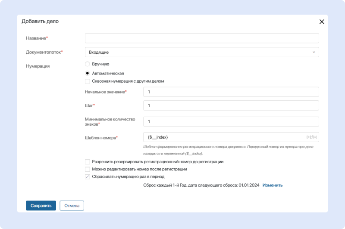Check Разрешить резервировать регистрационный номер

[x=88, y=162]
